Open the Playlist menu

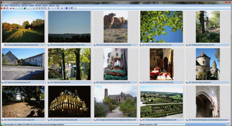(32, 6)
